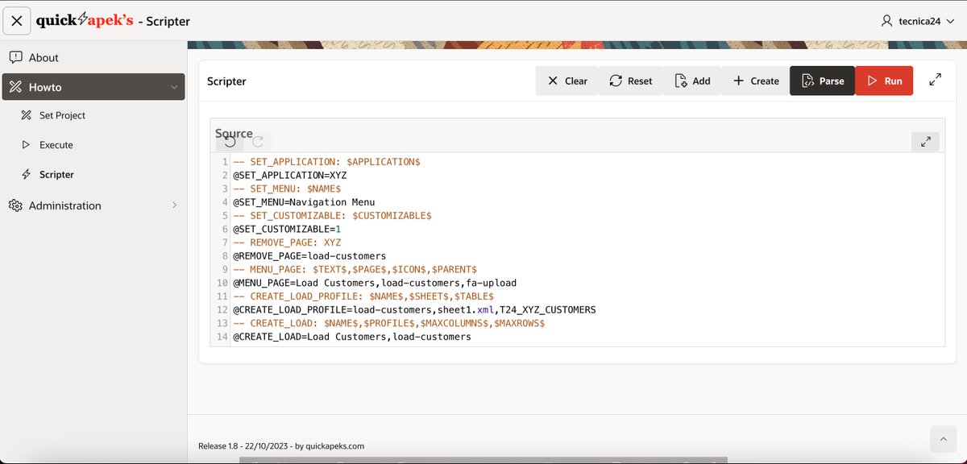Image resolution: width=967 pixels, height=464 pixels.
Task: Click the '@CREATE_LOAD=Load Customers' line
Action: click(x=352, y=337)
